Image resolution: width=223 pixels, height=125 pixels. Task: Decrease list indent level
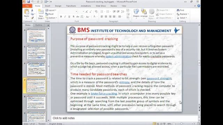click(x=114, y=11)
